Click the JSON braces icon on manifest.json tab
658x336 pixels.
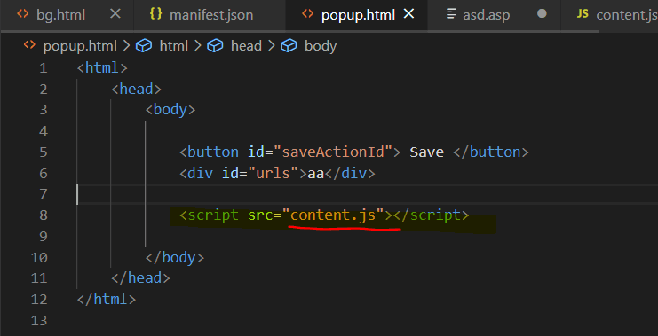coord(155,14)
